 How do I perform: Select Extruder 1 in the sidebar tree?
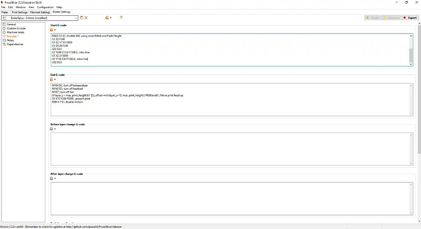pos(12,36)
